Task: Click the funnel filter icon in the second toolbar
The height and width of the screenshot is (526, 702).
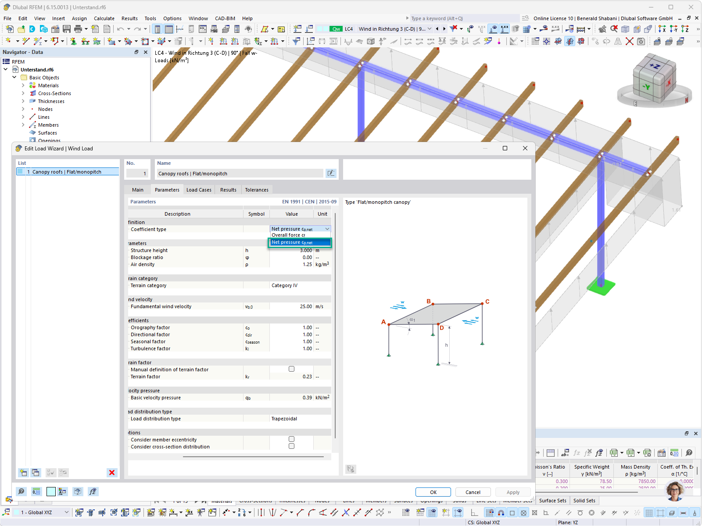Action: [x=297, y=41]
